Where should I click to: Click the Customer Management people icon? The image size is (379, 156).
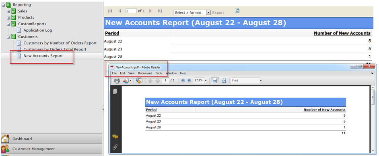click(5, 149)
